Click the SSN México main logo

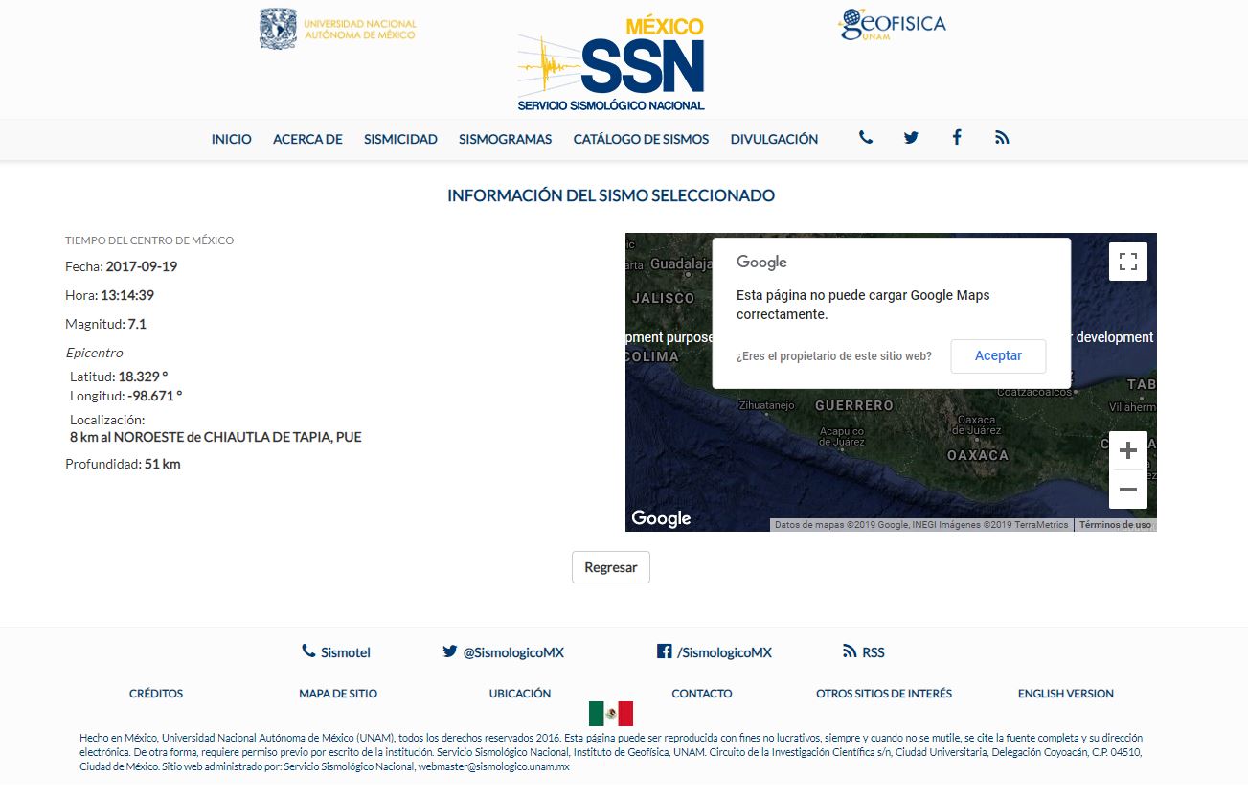[x=611, y=64]
